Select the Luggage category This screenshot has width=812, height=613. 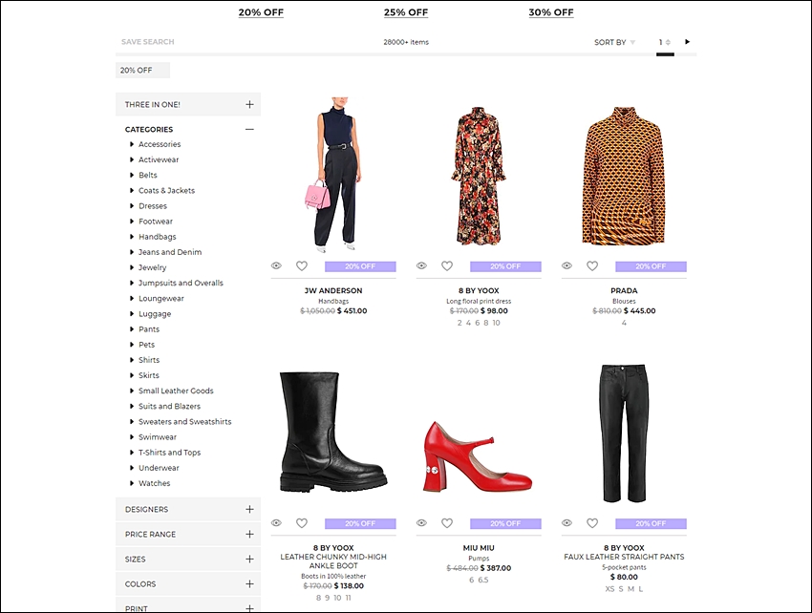[155, 314]
